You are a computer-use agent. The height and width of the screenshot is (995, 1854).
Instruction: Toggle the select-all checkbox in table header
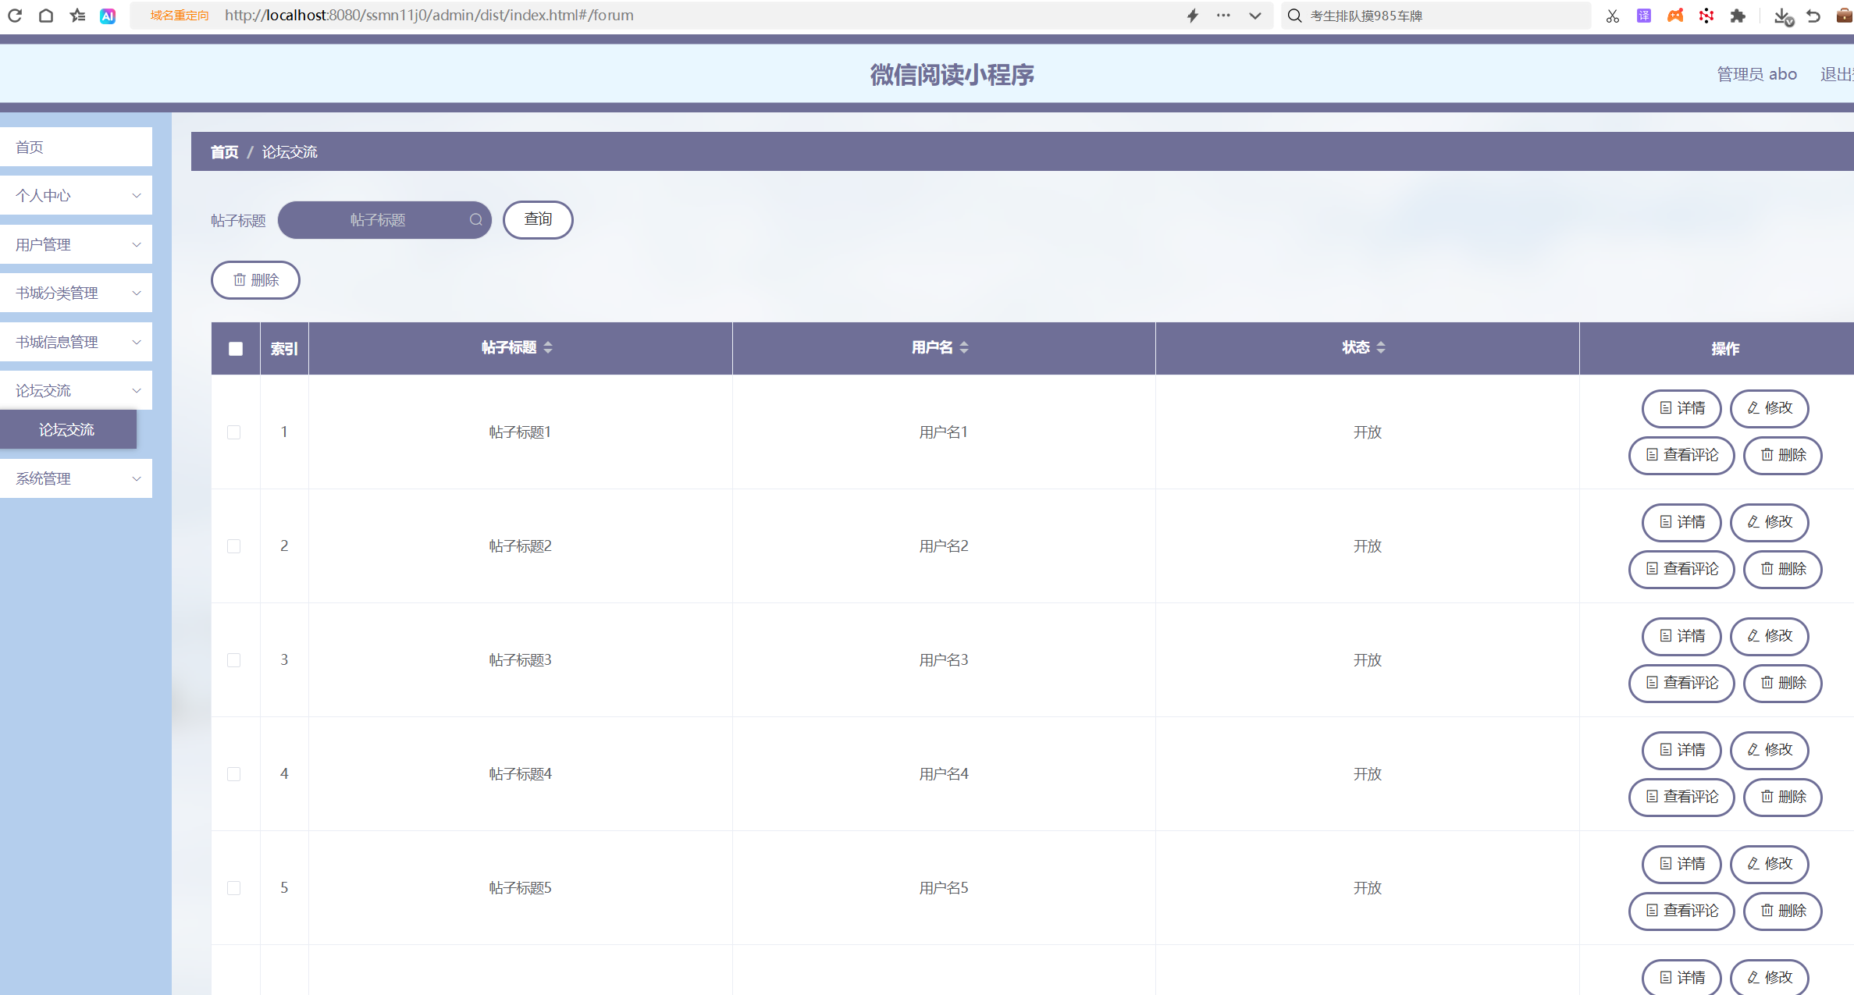coord(236,349)
